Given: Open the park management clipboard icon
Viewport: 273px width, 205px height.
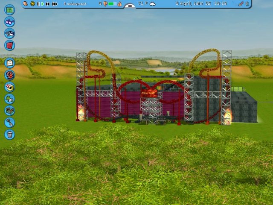Looking at the screenshot, I should coord(9,63).
